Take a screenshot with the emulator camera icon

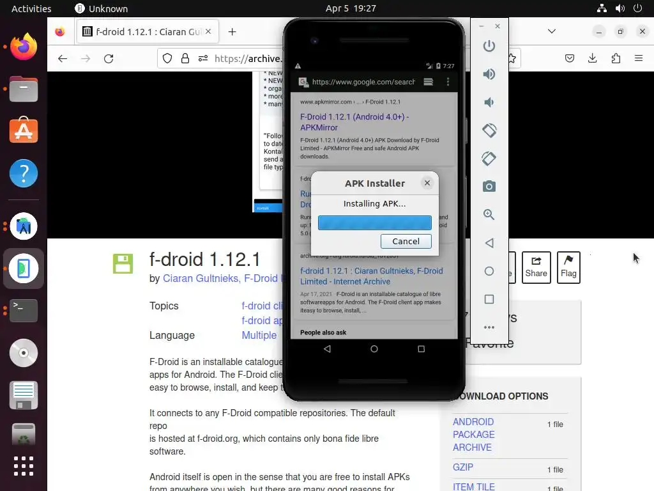click(x=489, y=187)
